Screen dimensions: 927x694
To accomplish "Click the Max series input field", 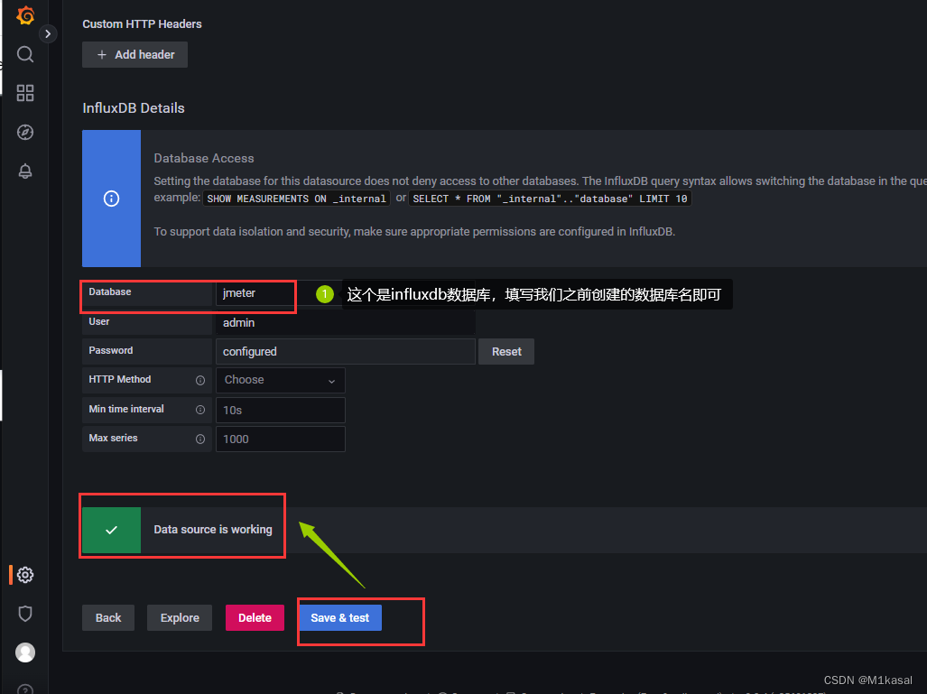I will pyautogui.click(x=280, y=440).
